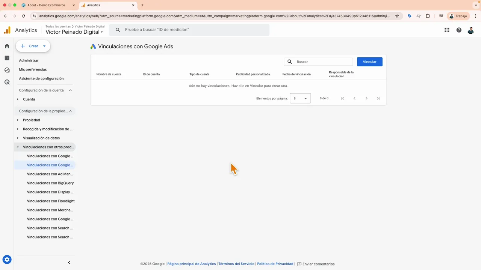Screen dimensions: 481x270
Task: Collapse the Configuración de la cuenta section
Action: click(x=70, y=90)
